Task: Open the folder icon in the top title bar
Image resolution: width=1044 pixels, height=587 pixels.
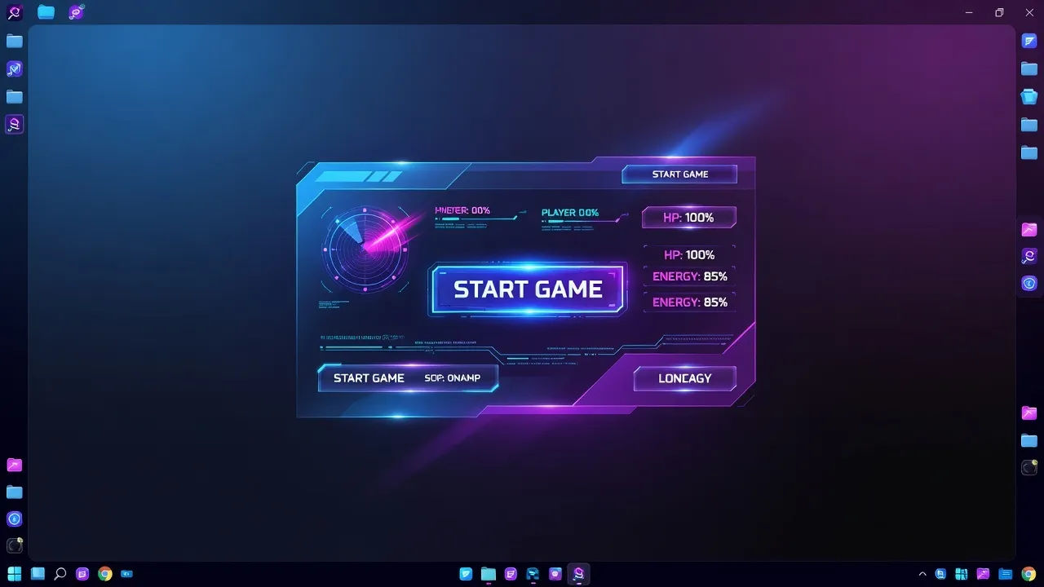Action: [46, 12]
